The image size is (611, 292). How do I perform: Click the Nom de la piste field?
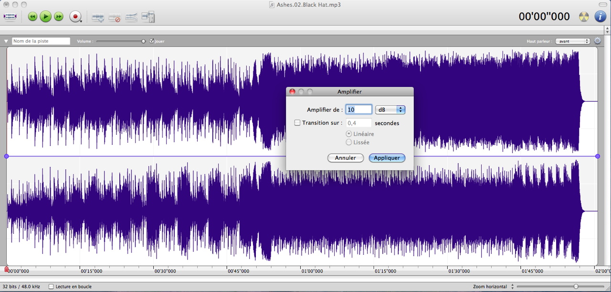tap(41, 41)
